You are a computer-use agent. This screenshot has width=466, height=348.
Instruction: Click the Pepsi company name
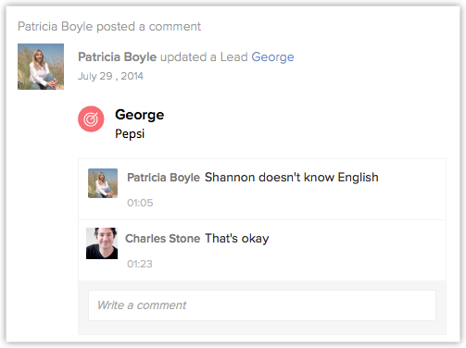point(130,134)
